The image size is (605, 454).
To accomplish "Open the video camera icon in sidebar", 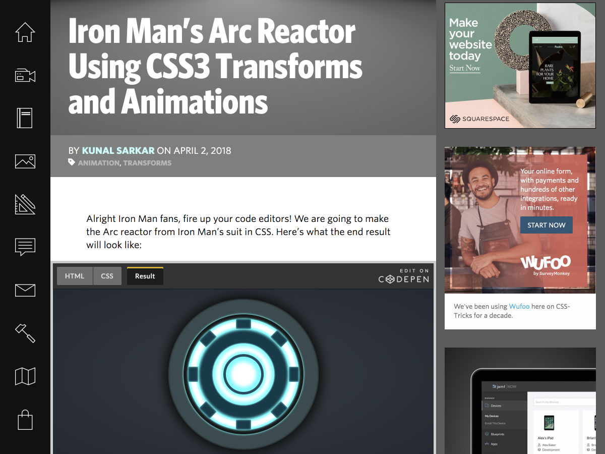I will pyautogui.click(x=25, y=76).
